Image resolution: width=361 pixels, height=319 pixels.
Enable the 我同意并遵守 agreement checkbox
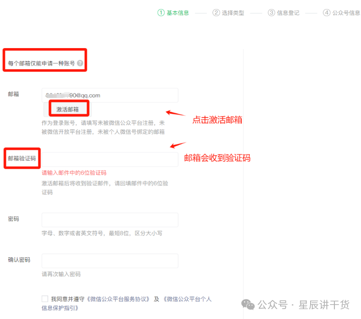pyautogui.click(x=44, y=298)
